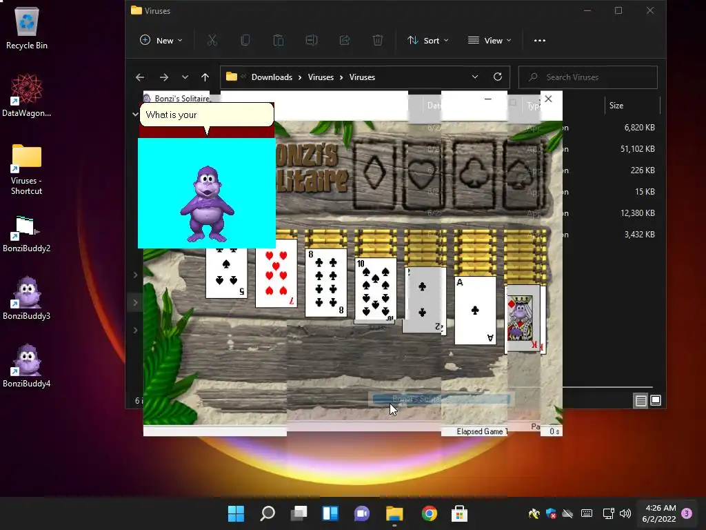Select the 10 of spades card
The height and width of the screenshot is (530, 706).
click(x=375, y=290)
